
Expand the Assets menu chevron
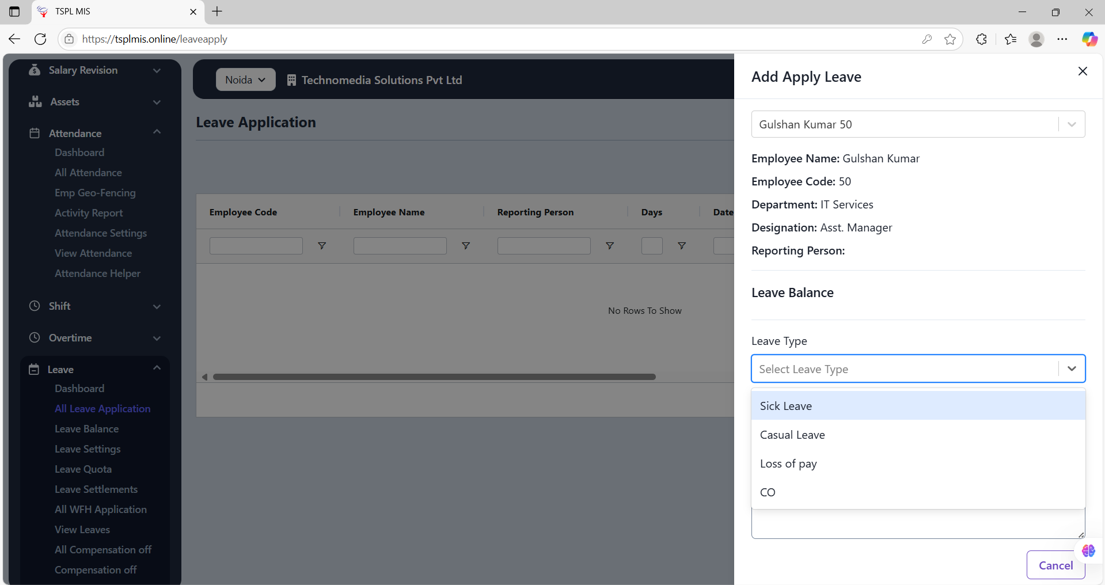pos(157,102)
